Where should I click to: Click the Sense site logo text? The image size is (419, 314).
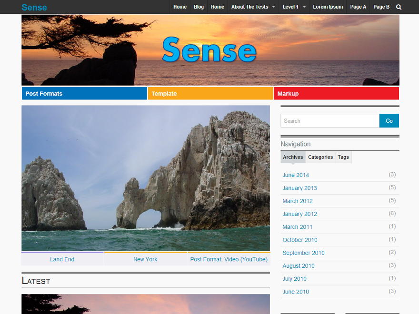(34, 7)
